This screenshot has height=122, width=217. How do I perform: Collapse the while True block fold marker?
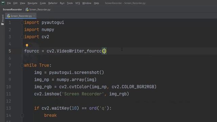coord(22,65)
